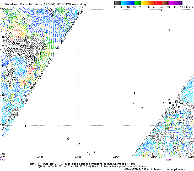
Task: Click the '>50 knots' legend label
Action: (x=186, y=7)
